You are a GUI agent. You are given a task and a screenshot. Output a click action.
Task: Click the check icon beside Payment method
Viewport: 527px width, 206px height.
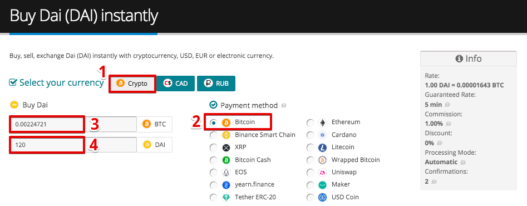(x=214, y=105)
